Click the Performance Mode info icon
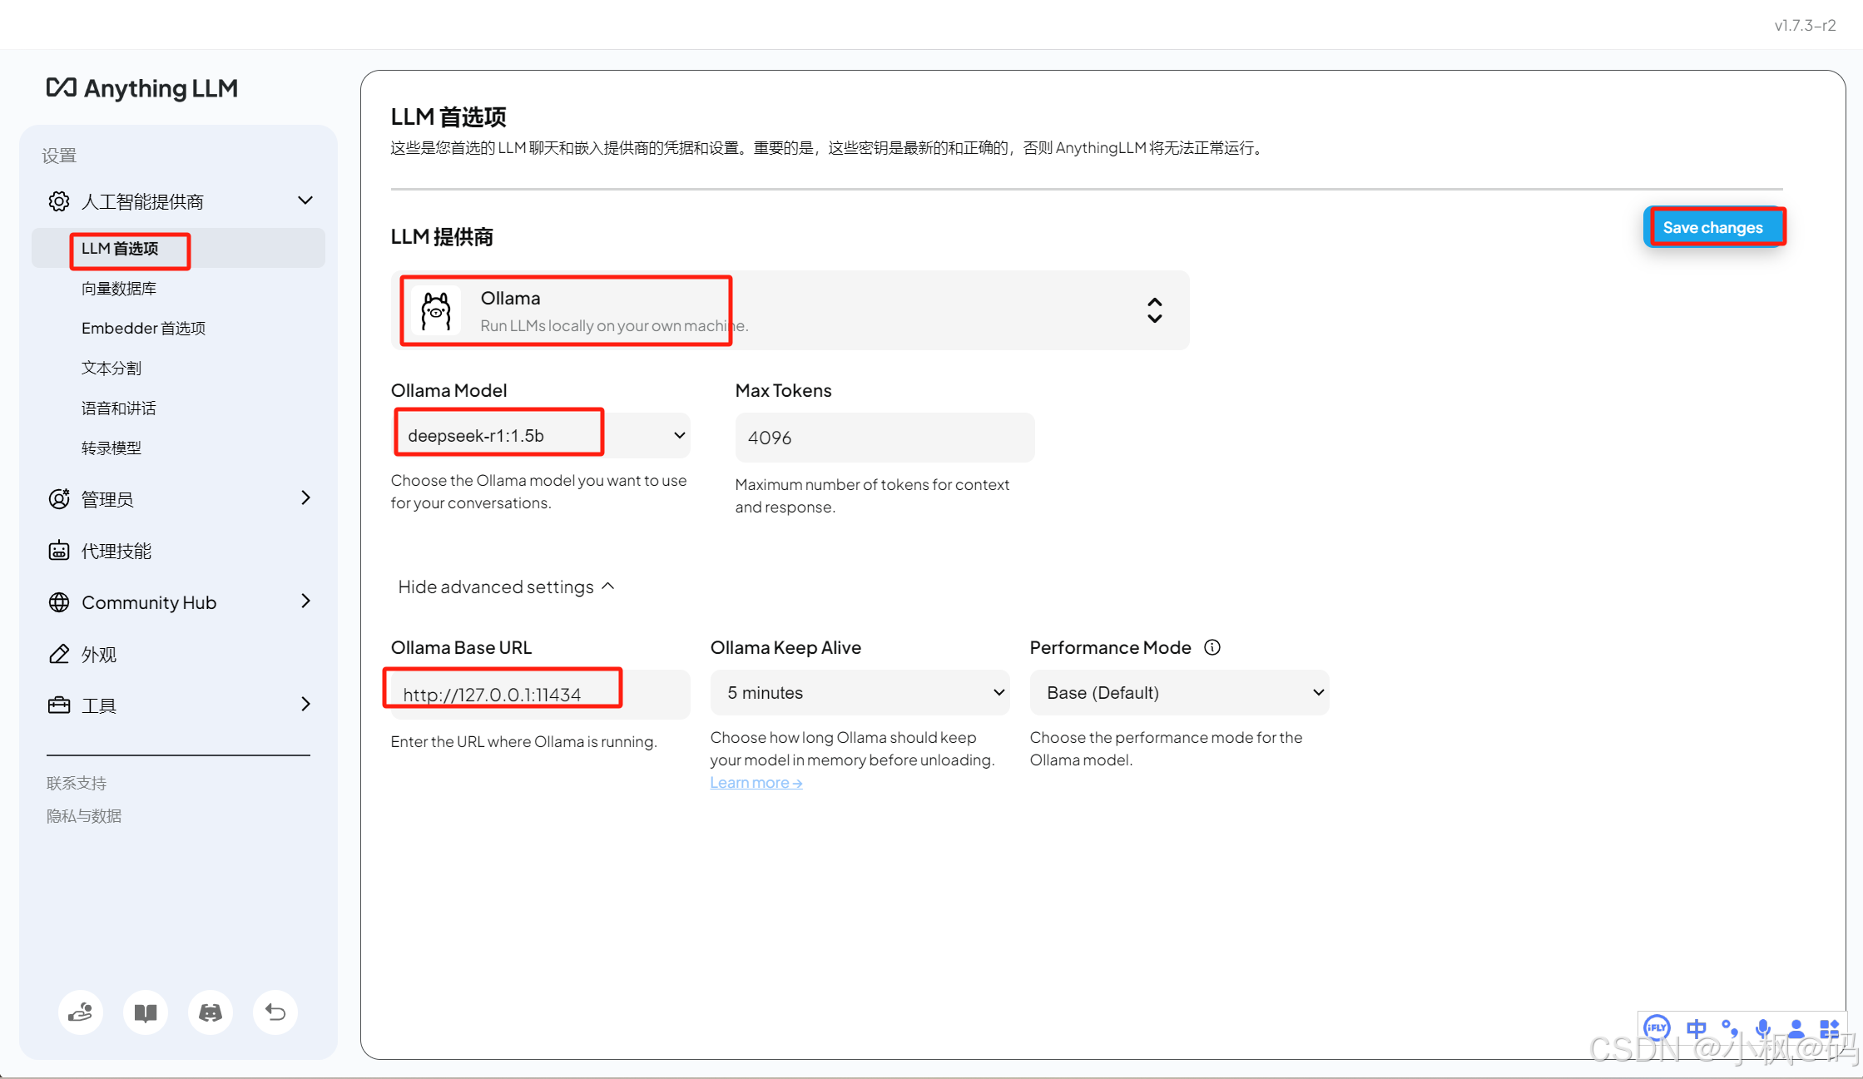Viewport: 1863px width, 1079px height. click(x=1212, y=647)
